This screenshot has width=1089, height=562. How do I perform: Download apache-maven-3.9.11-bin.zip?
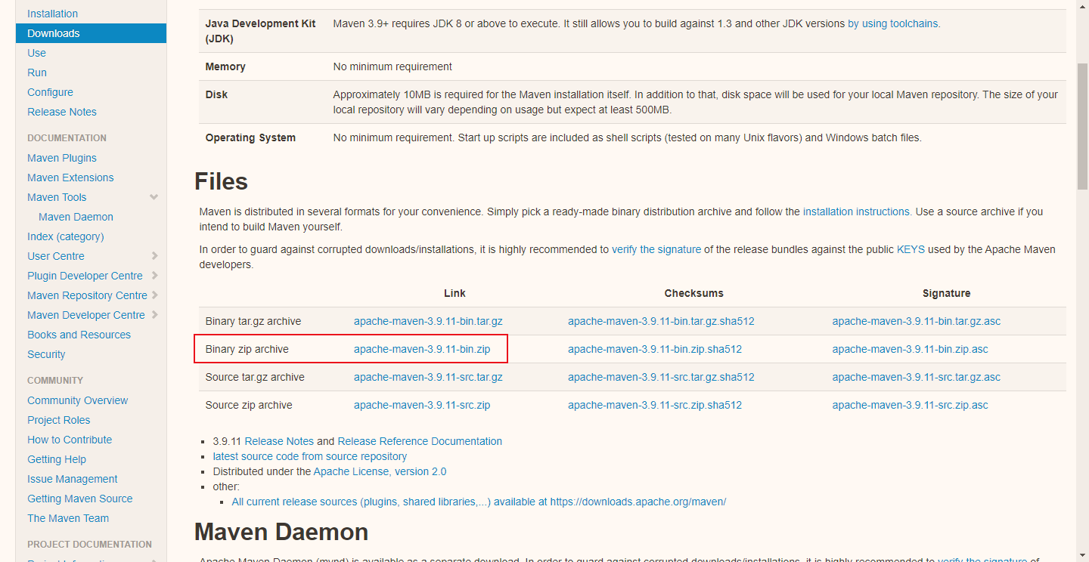click(422, 349)
